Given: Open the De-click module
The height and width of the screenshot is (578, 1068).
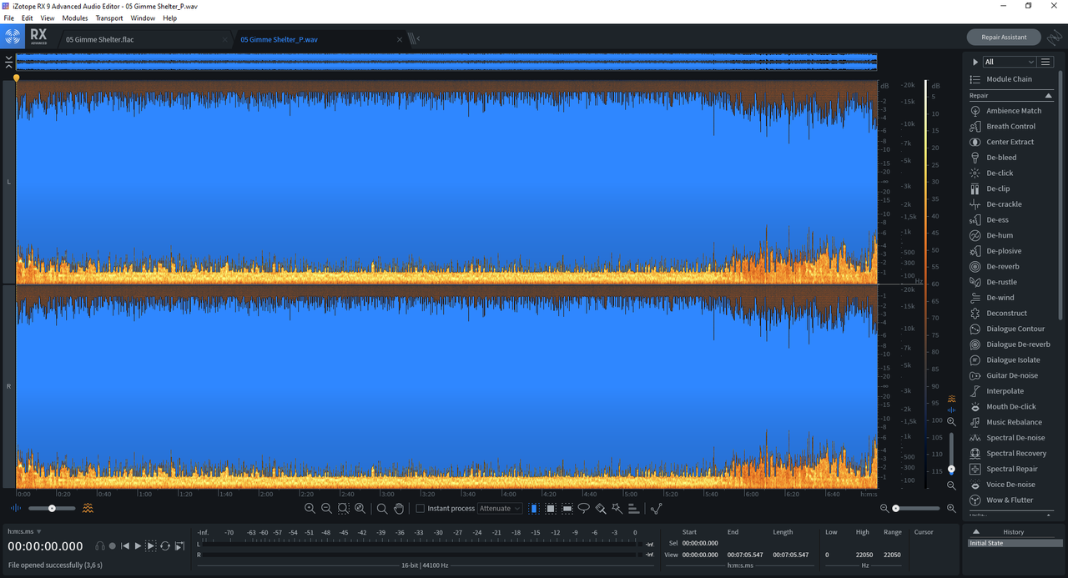Looking at the screenshot, I should 992,173.
